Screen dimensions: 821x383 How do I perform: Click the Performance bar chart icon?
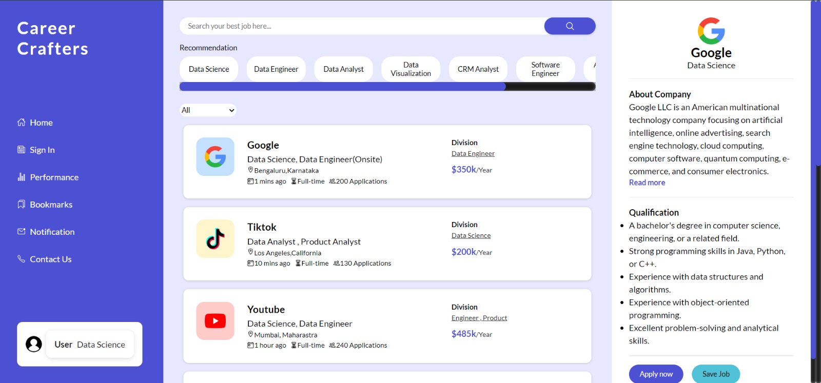tap(21, 177)
